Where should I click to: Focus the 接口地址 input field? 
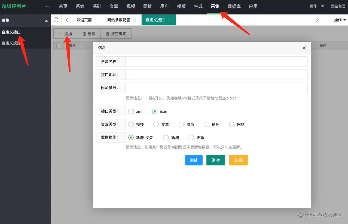216,75
